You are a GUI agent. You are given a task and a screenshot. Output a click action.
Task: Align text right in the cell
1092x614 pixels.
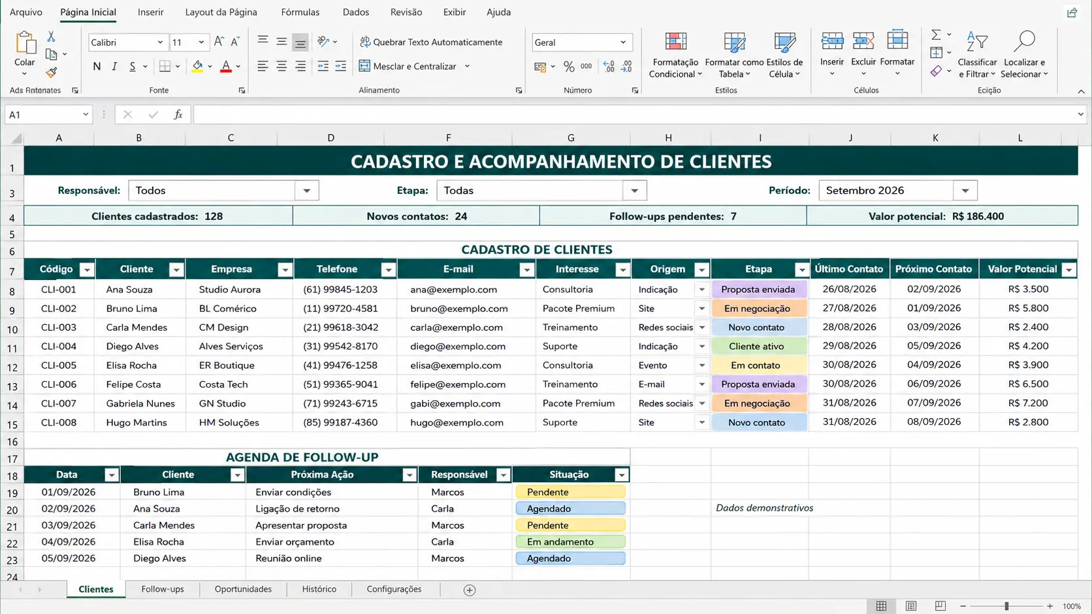[300, 66]
